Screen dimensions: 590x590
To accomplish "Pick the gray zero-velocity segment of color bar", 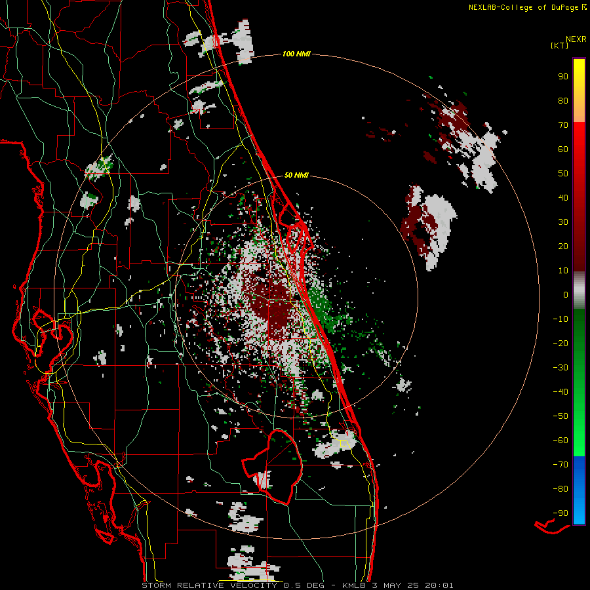I will pyautogui.click(x=579, y=290).
